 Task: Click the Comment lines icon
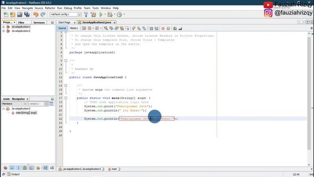pyautogui.click(x=175, y=29)
